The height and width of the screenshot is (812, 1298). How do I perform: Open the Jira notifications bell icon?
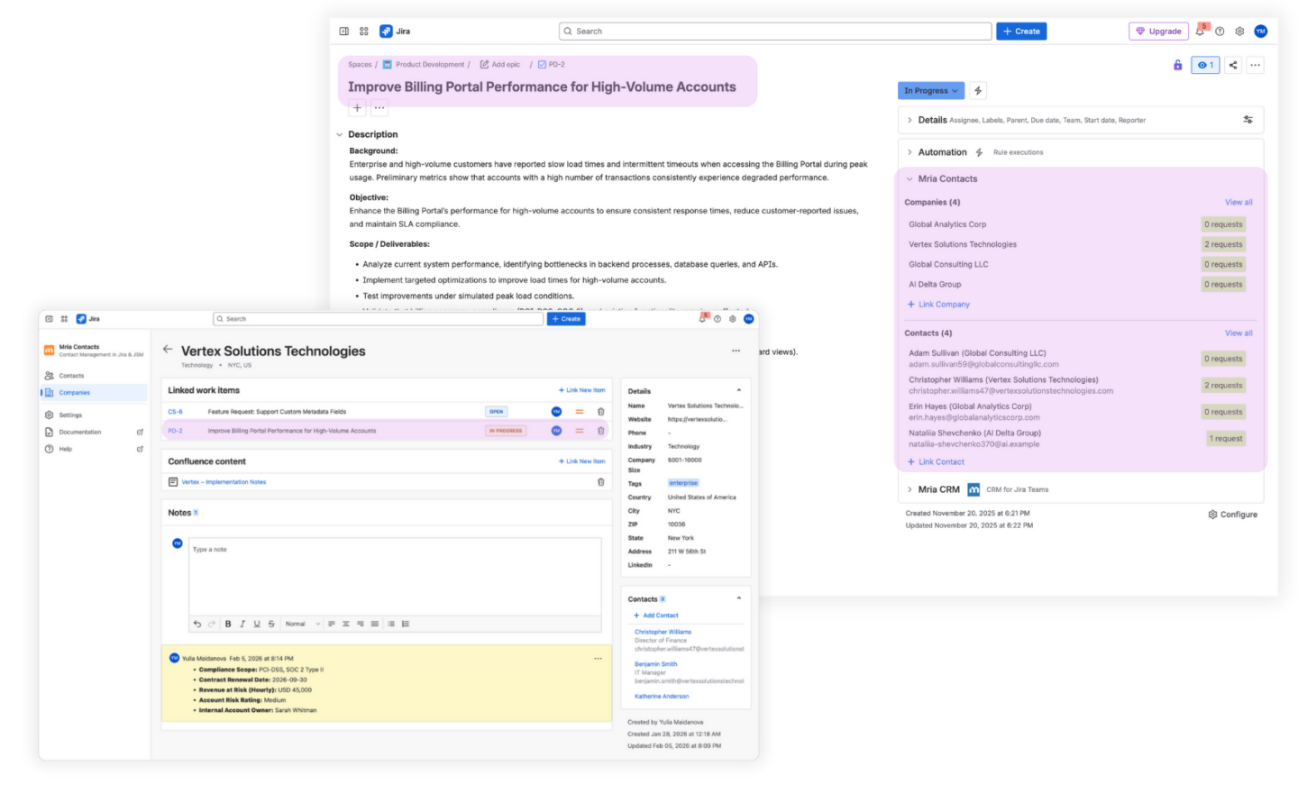(x=1200, y=31)
